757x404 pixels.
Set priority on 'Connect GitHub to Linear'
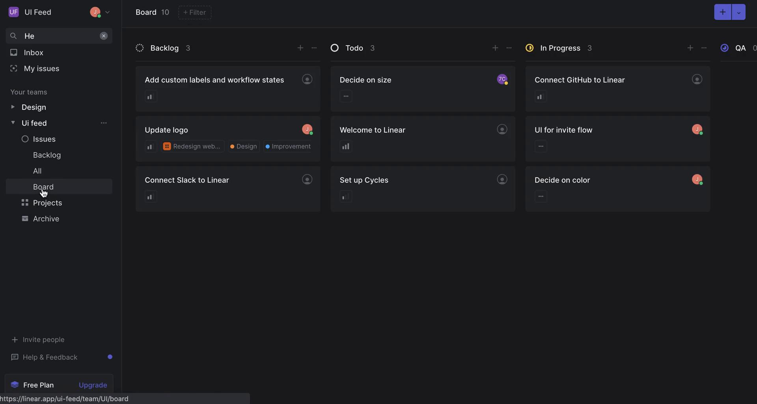pos(541,96)
